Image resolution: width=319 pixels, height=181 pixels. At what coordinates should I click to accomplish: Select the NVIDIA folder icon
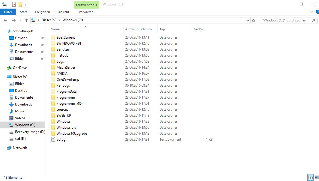[x=53, y=73]
